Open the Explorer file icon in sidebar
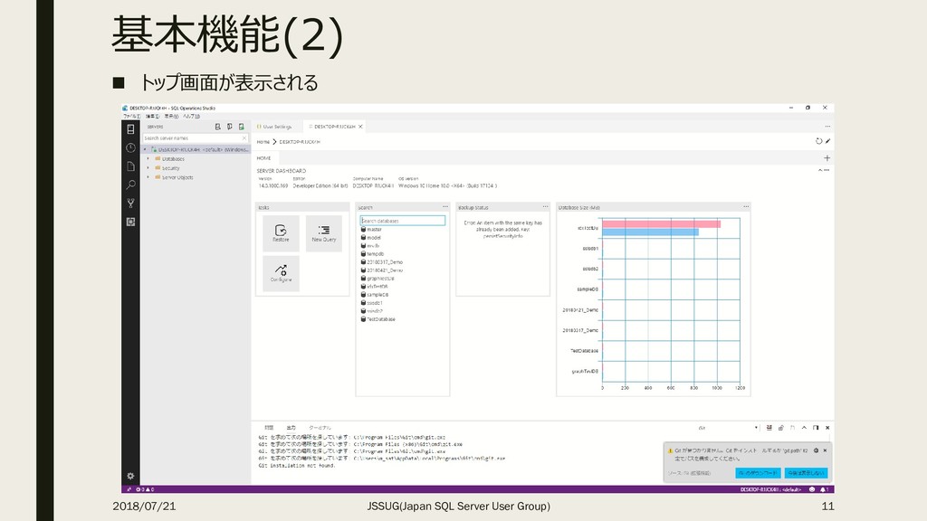 coord(130,166)
